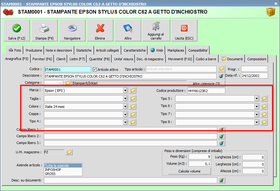The image size is (280, 191).
Task: Expand the Marca dropdown
Action: pyautogui.click(x=125, y=91)
